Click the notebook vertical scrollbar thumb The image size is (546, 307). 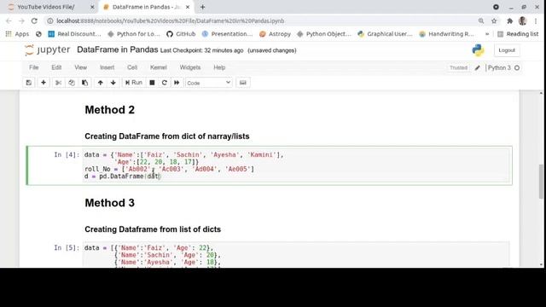541,182
